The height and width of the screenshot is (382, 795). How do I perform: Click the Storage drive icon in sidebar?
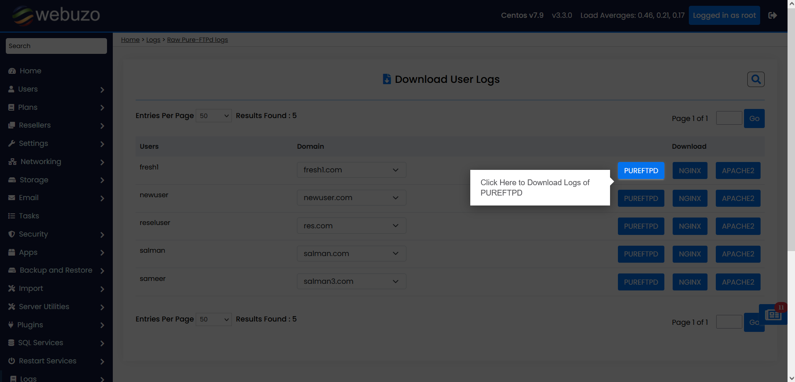point(12,180)
